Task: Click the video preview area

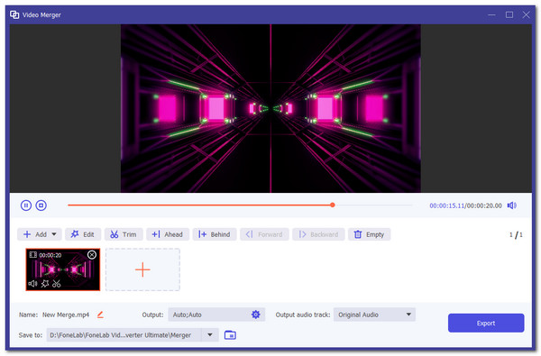Action: click(x=270, y=108)
